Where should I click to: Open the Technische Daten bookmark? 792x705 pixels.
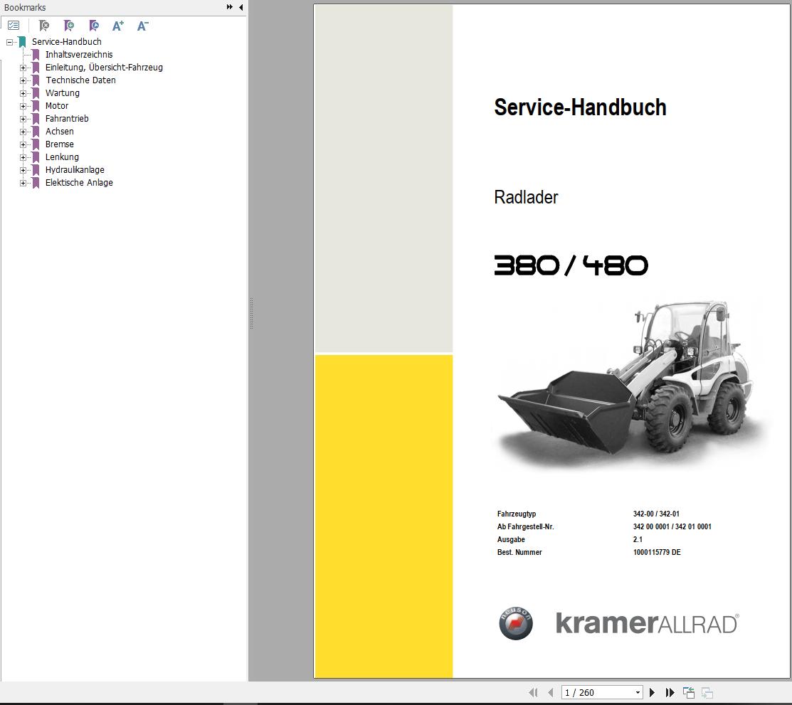(x=81, y=80)
